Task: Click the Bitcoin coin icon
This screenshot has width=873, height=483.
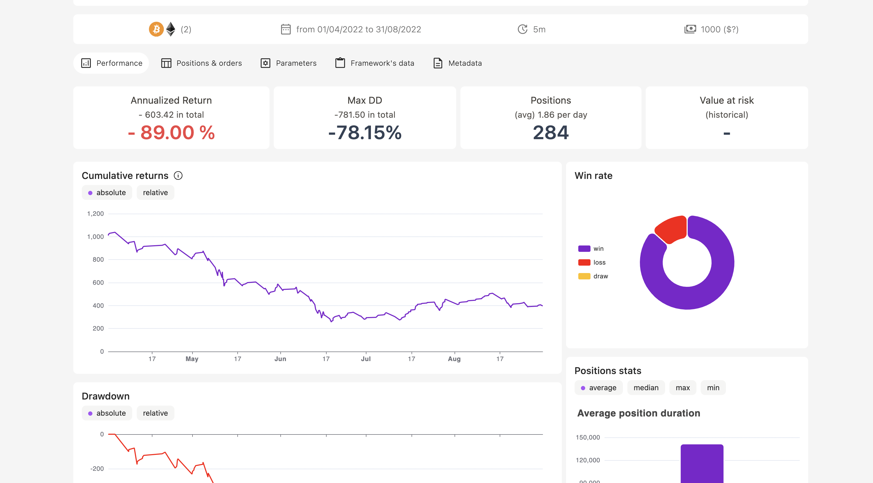Action: coord(156,29)
